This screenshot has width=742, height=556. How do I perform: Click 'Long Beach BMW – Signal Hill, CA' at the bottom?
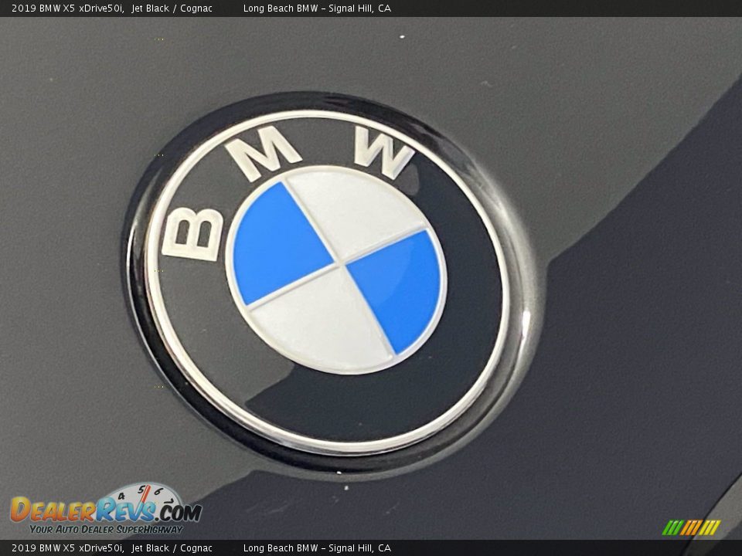(317, 548)
